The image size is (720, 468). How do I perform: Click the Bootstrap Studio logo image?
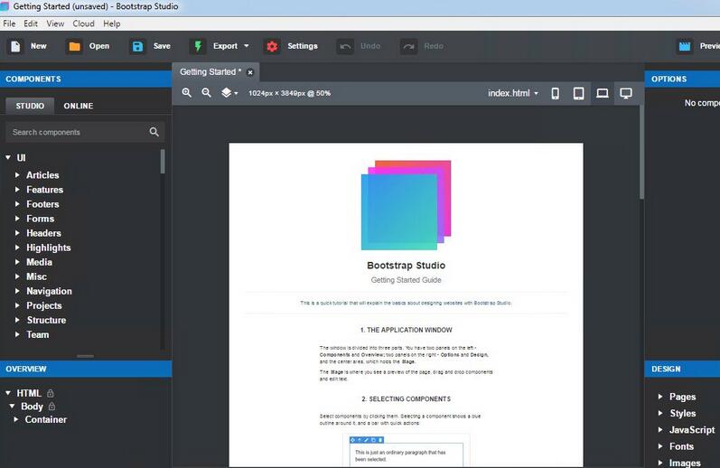coord(406,205)
